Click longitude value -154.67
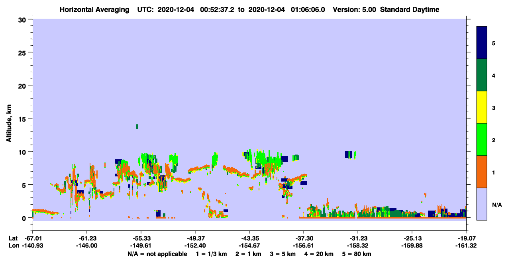 coord(249,246)
